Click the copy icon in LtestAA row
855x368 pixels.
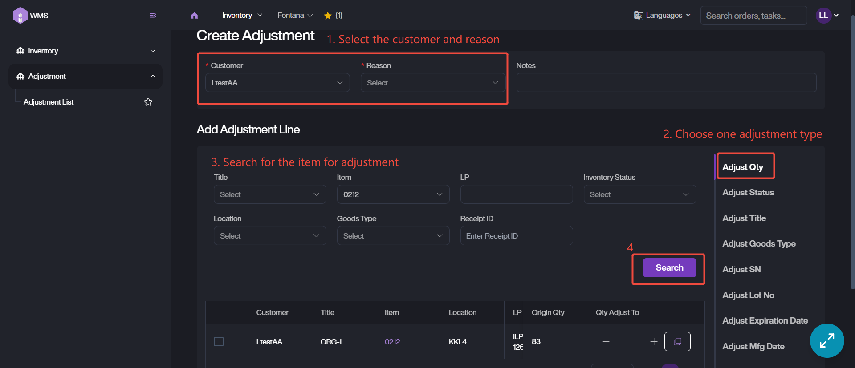click(677, 341)
